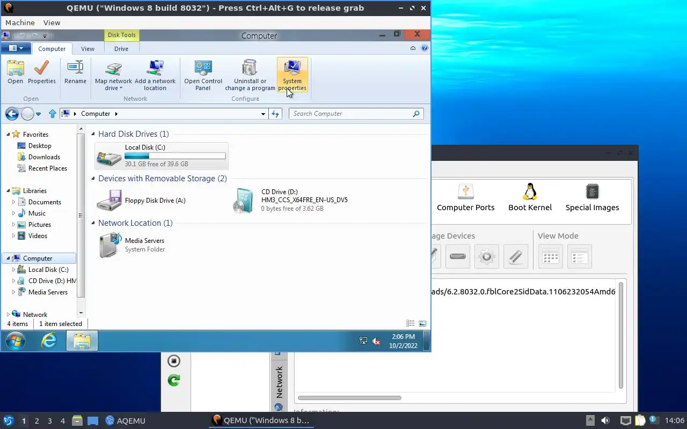Open System properties in the ribbon
The height and width of the screenshot is (429, 687).
click(x=292, y=75)
